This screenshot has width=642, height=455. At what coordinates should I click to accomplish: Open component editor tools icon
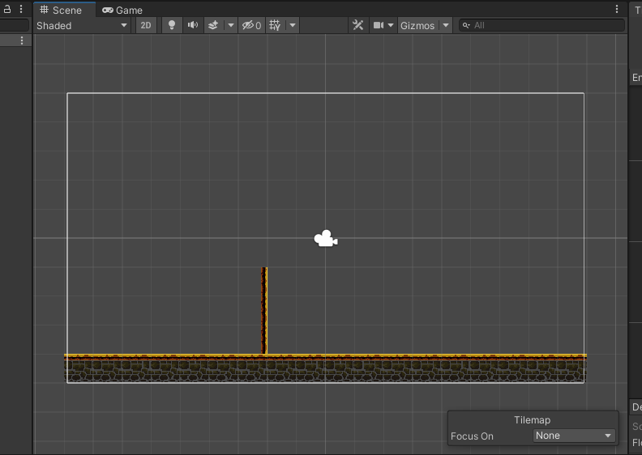[x=357, y=25]
